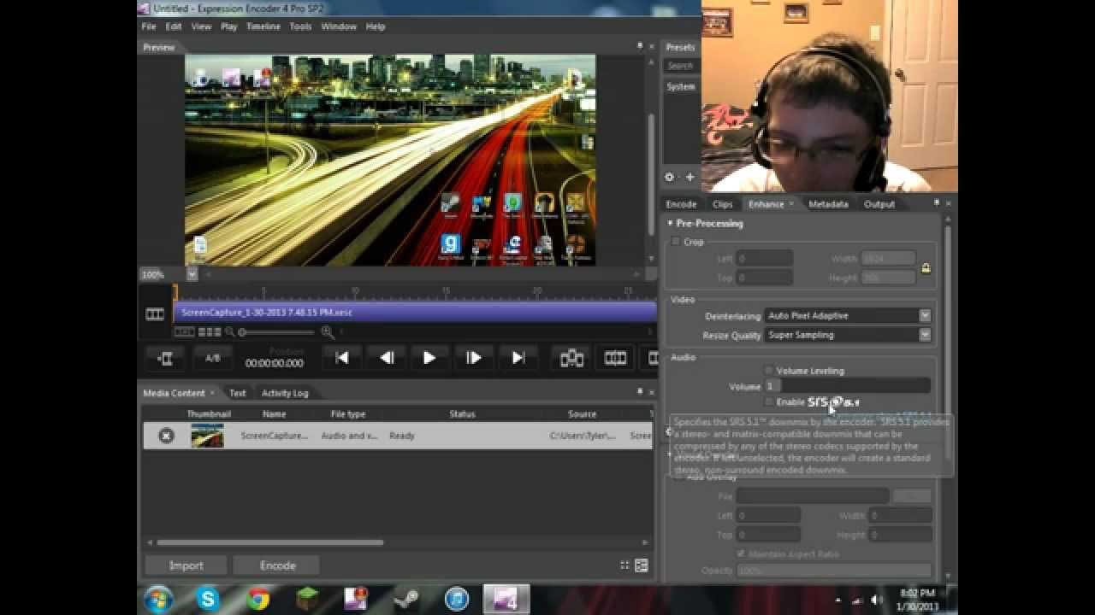Click the media list horizontal scrollbar
This screenshot has width=1095, height=615.
pyautogui.click(x=270, y=542)
